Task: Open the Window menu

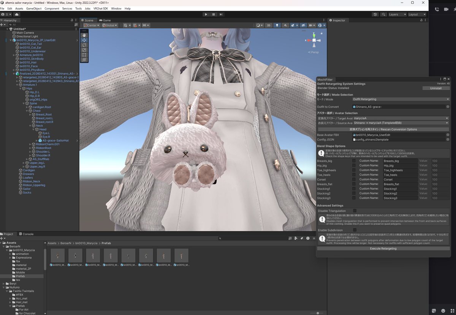Action: coord(116,8)
